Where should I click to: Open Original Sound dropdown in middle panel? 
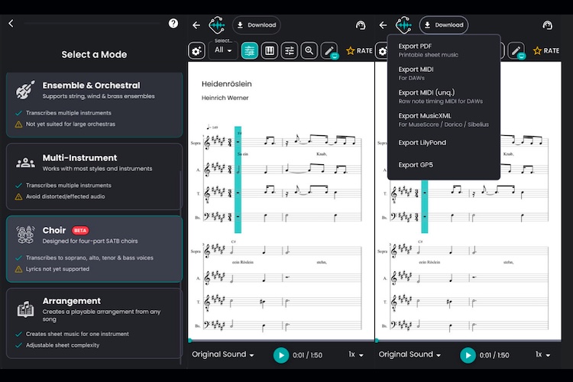[x=223, y=354]
